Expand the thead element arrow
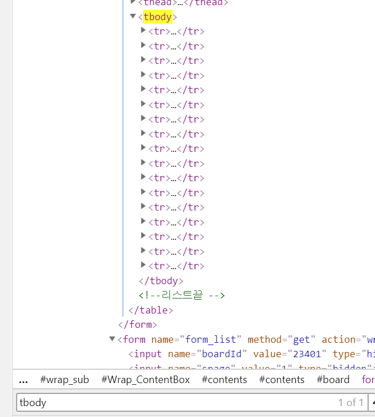The width and height of the screenshot is (375, 417). [x=133, y=2]
